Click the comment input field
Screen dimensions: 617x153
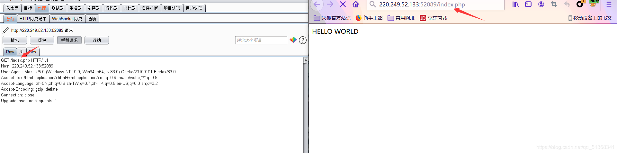click(261, 40)
